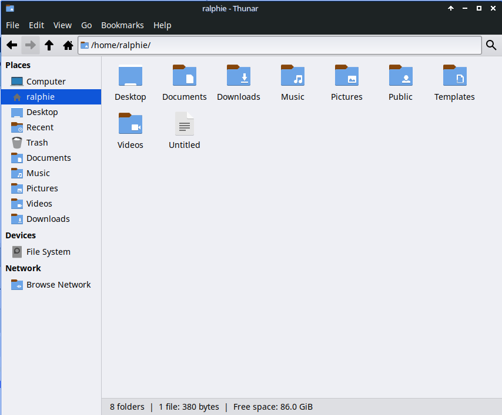Select Desktop in the Places sidebar

pos(51,112)
